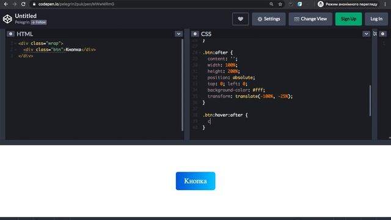Open the Pelegrin author profile link
The height and width of the screenshot is (220, 391).
point(22,23)
